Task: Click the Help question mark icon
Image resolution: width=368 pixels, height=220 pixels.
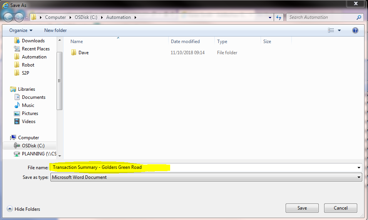Action: click(355, 30)
